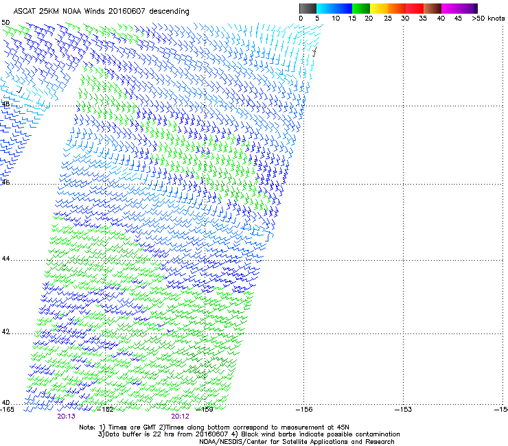Click the blue 10-15 knots legend segment

click(343, 8)
